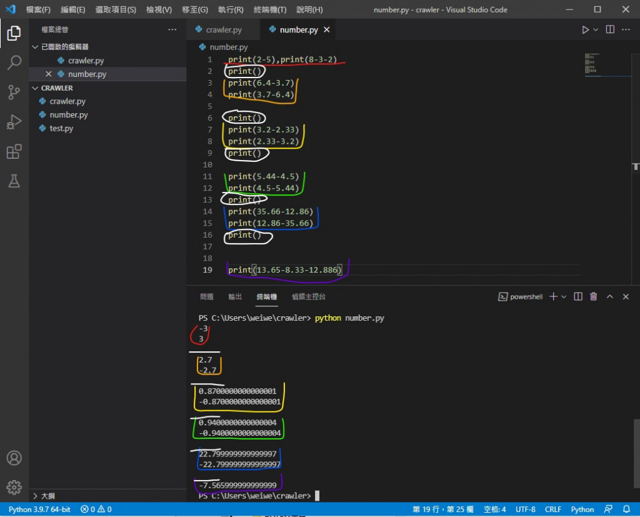This screenshot has height=517, width=640.
Task: Click line number 10 in the gutter
Action: 207,164
